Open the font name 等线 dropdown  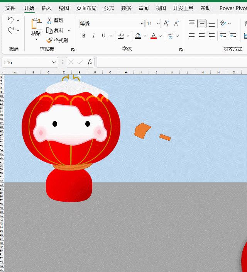[142, 24]
